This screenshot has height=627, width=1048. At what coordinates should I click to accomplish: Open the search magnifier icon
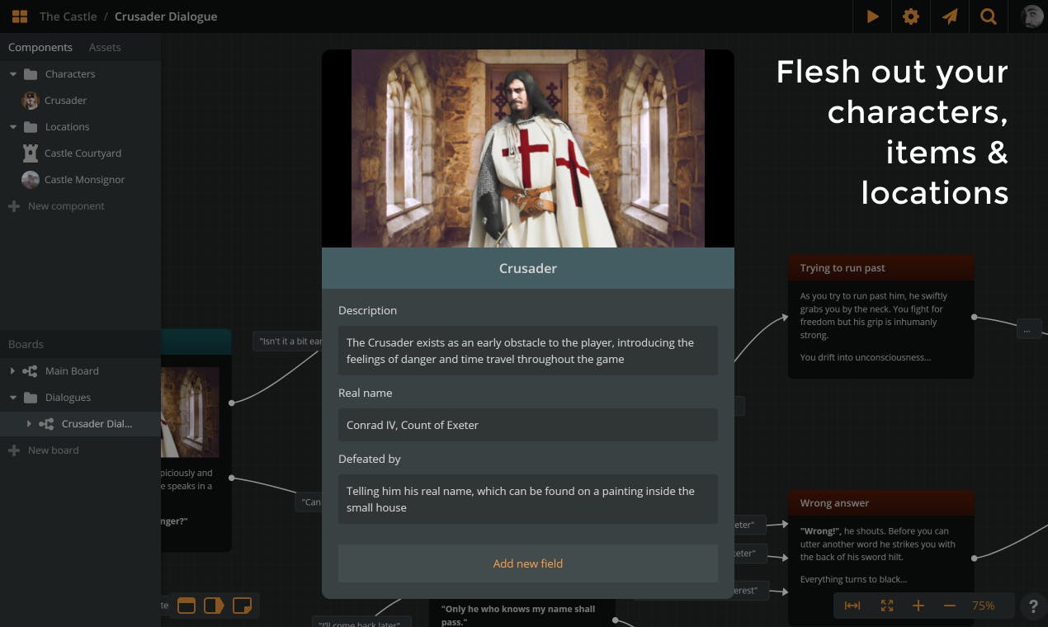point(988,16)
